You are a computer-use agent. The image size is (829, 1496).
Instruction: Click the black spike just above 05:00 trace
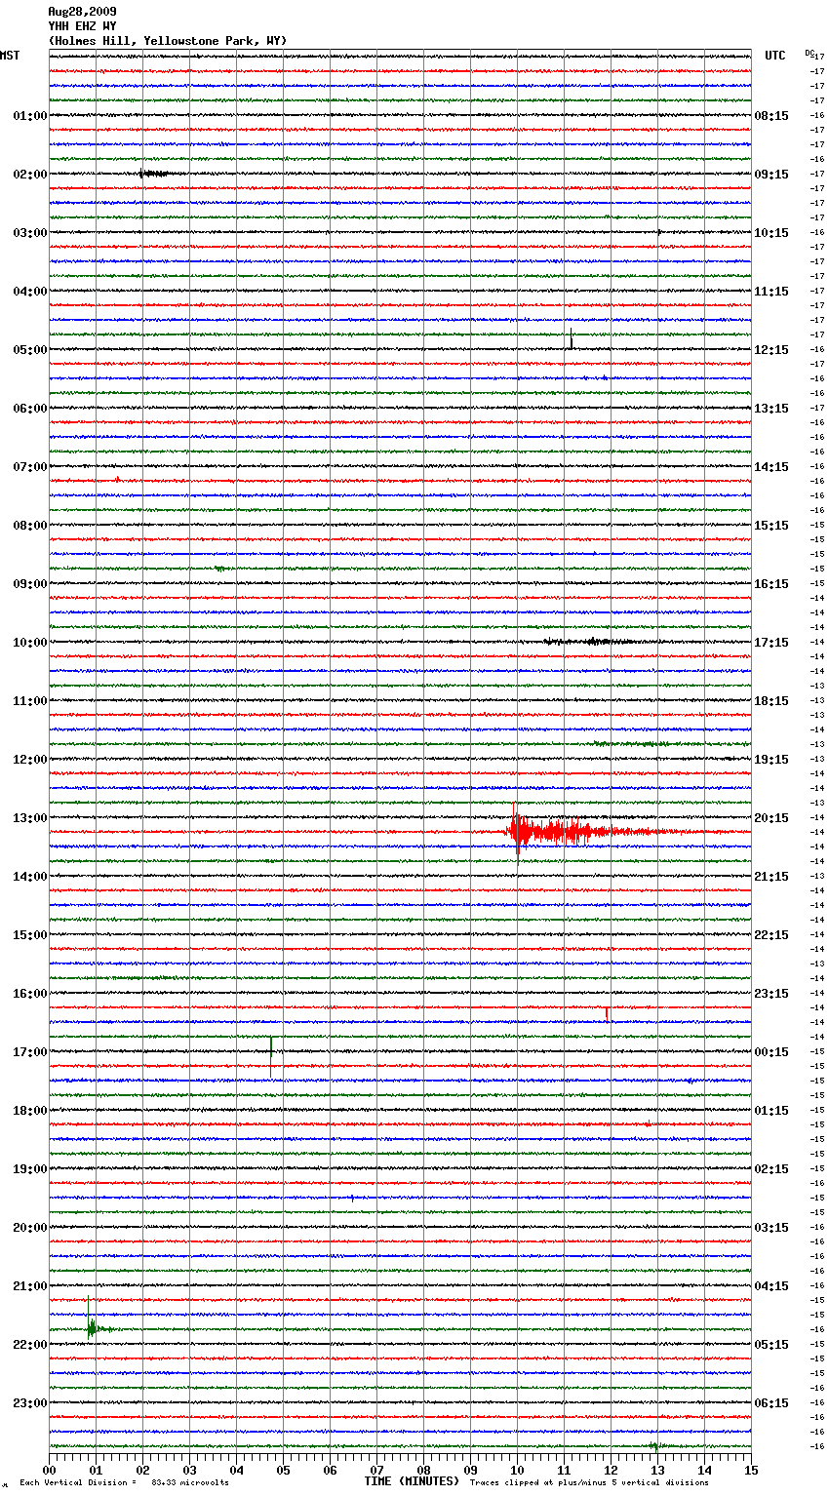[x=572, y=338]
